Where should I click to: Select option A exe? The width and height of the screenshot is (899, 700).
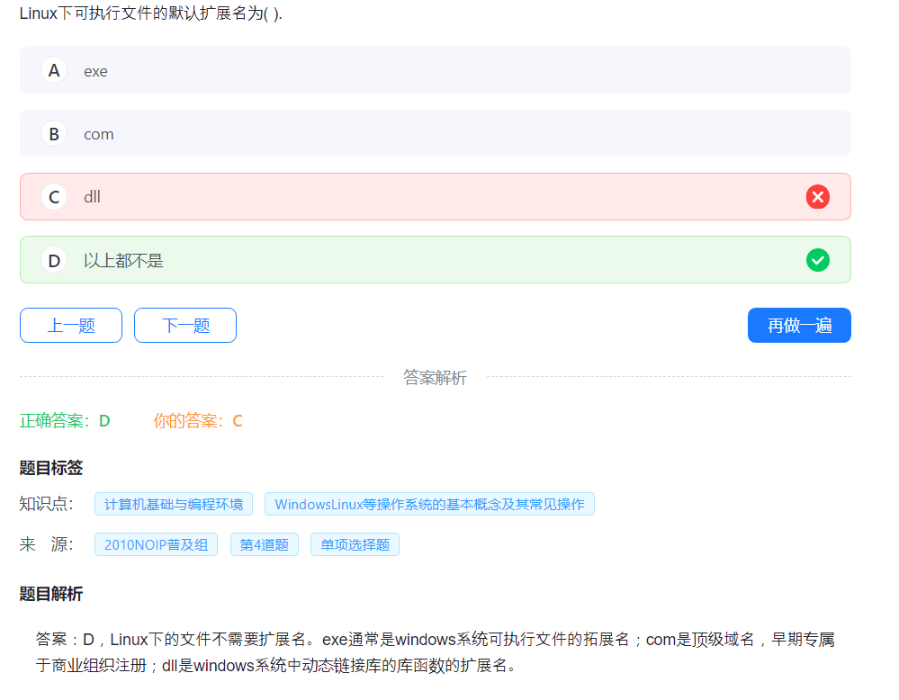[x=436, y=70]
